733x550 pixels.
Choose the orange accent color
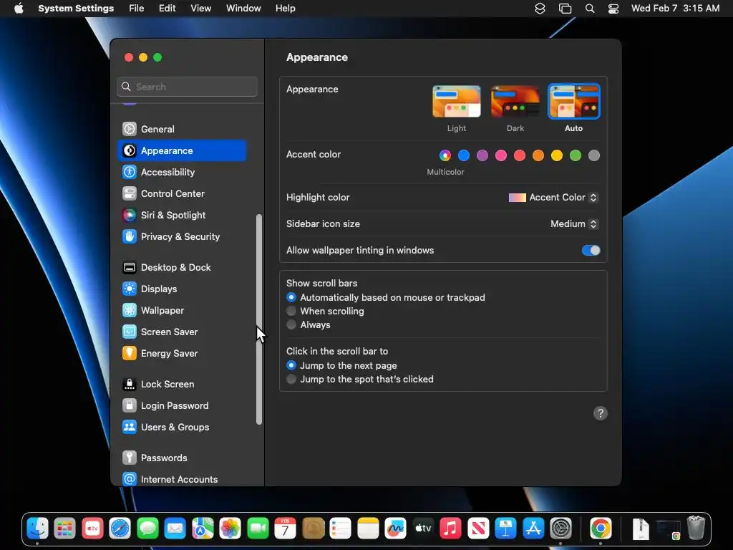pos(538,155)
